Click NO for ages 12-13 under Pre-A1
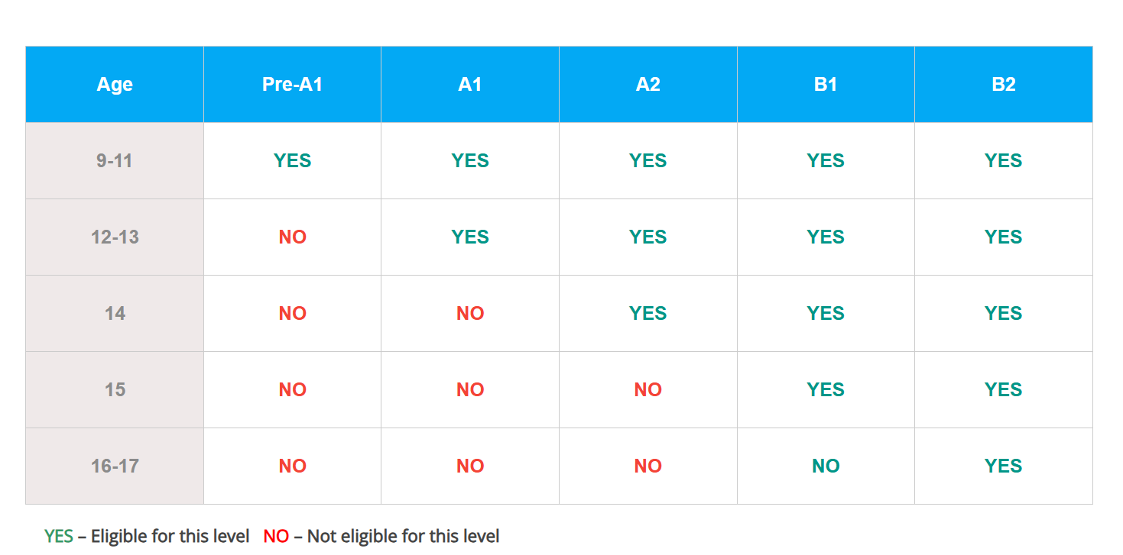Screen dimensions: 1123x555 [x=292, y=237]
